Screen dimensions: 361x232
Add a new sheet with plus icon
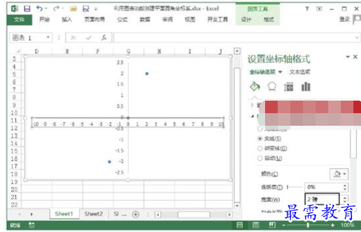click(136, 214)
